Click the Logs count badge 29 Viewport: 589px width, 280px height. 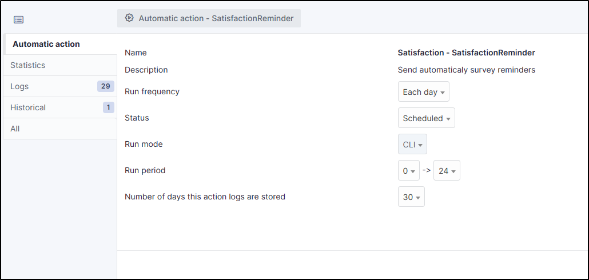click(x=105, y=86)
